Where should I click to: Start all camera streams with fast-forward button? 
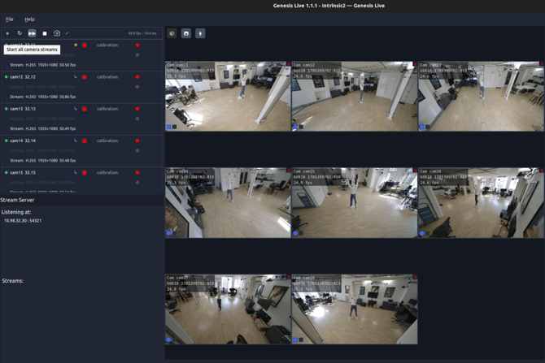tap(32, 33)
